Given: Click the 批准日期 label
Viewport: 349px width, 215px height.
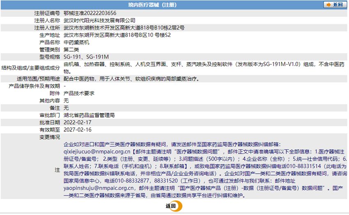Looking at the screenshot, I should coord(50,122).
